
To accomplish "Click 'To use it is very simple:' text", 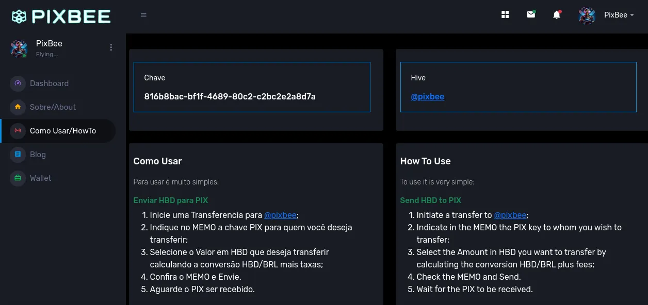I will point(438,182).
